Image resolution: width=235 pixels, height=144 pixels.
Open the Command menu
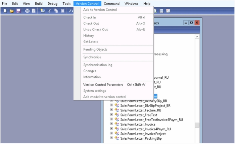pos(111,4)
